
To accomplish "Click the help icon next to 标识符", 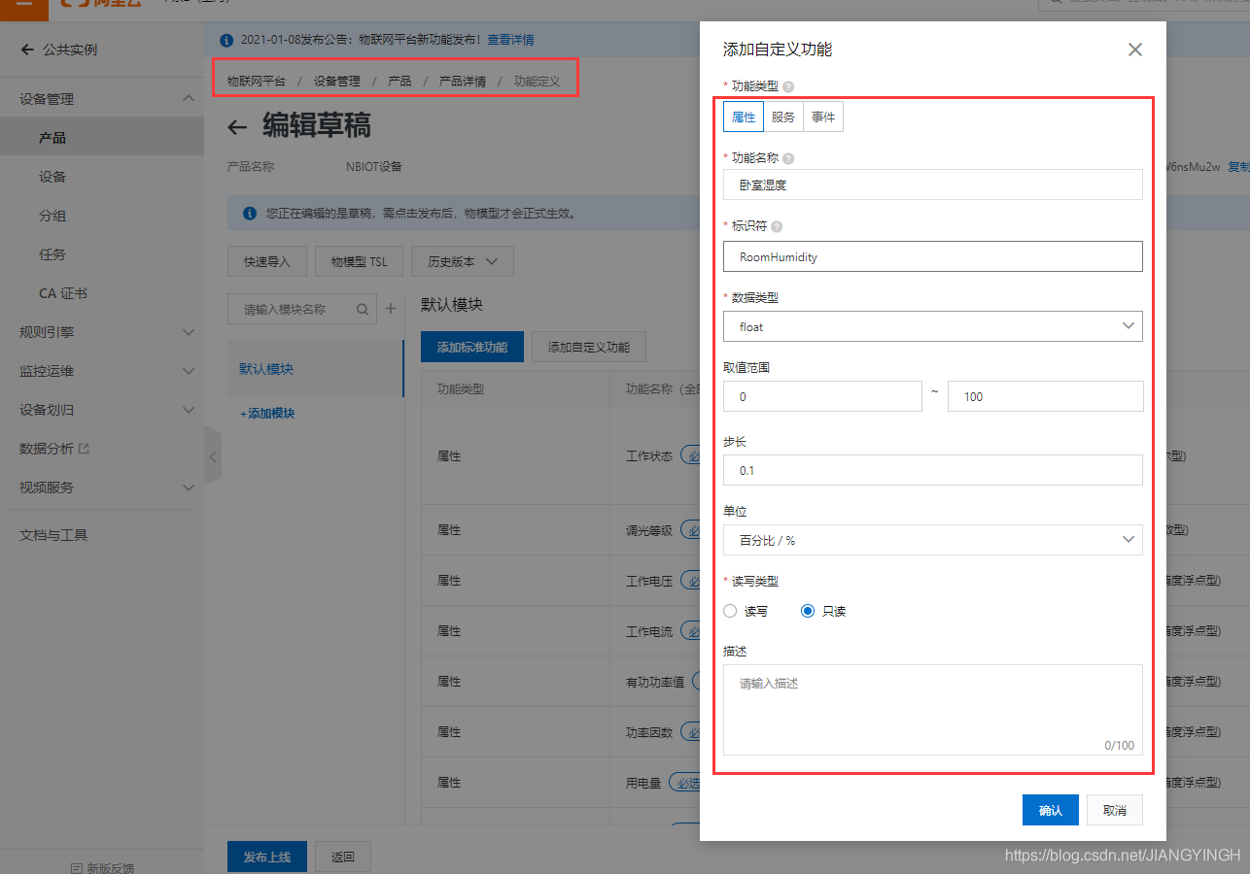I will click(777, 226).
